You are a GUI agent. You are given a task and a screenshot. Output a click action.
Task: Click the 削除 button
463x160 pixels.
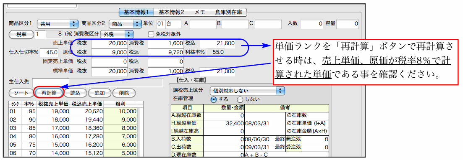coord(124,93)
